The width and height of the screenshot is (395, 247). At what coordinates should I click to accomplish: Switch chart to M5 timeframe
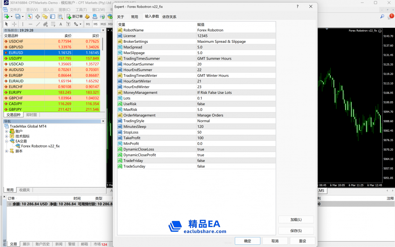(x=95, y=24)
